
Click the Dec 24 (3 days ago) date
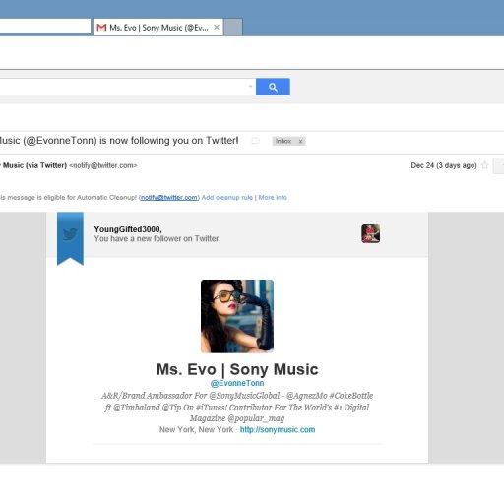[444, 165]
